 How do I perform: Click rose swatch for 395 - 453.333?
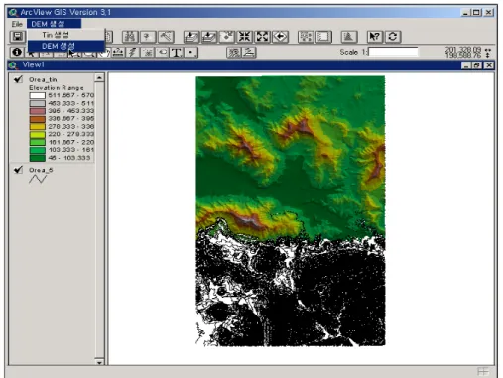click(37, 111)
